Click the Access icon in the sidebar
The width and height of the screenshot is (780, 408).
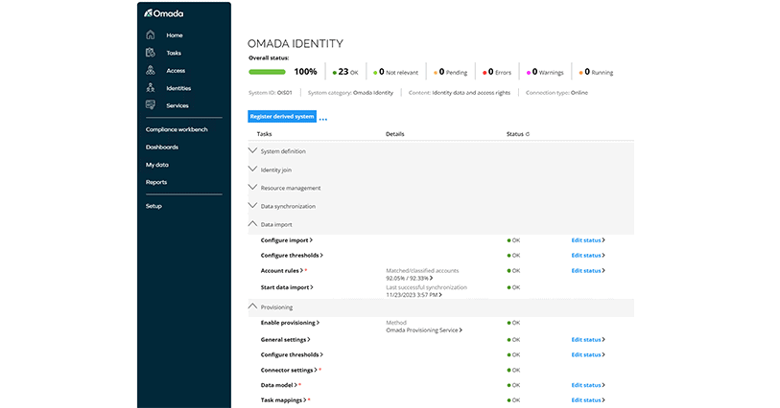pyautogui.click(x=151, y=70)
